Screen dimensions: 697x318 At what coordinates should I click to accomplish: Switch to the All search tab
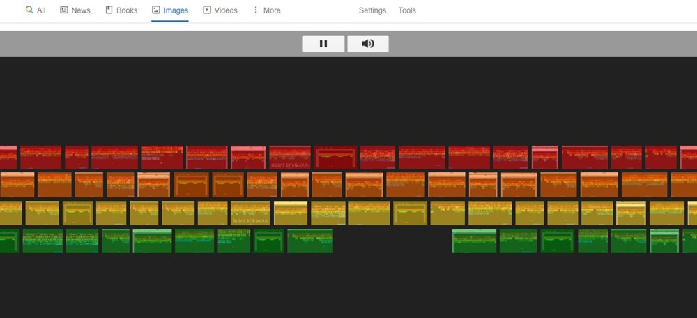pos(36,10)
